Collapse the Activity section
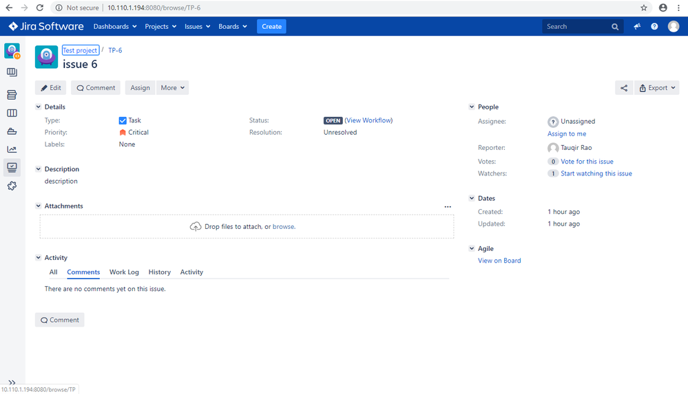The width and height of the screenshot is (688, 394). (x=38, y=257)
